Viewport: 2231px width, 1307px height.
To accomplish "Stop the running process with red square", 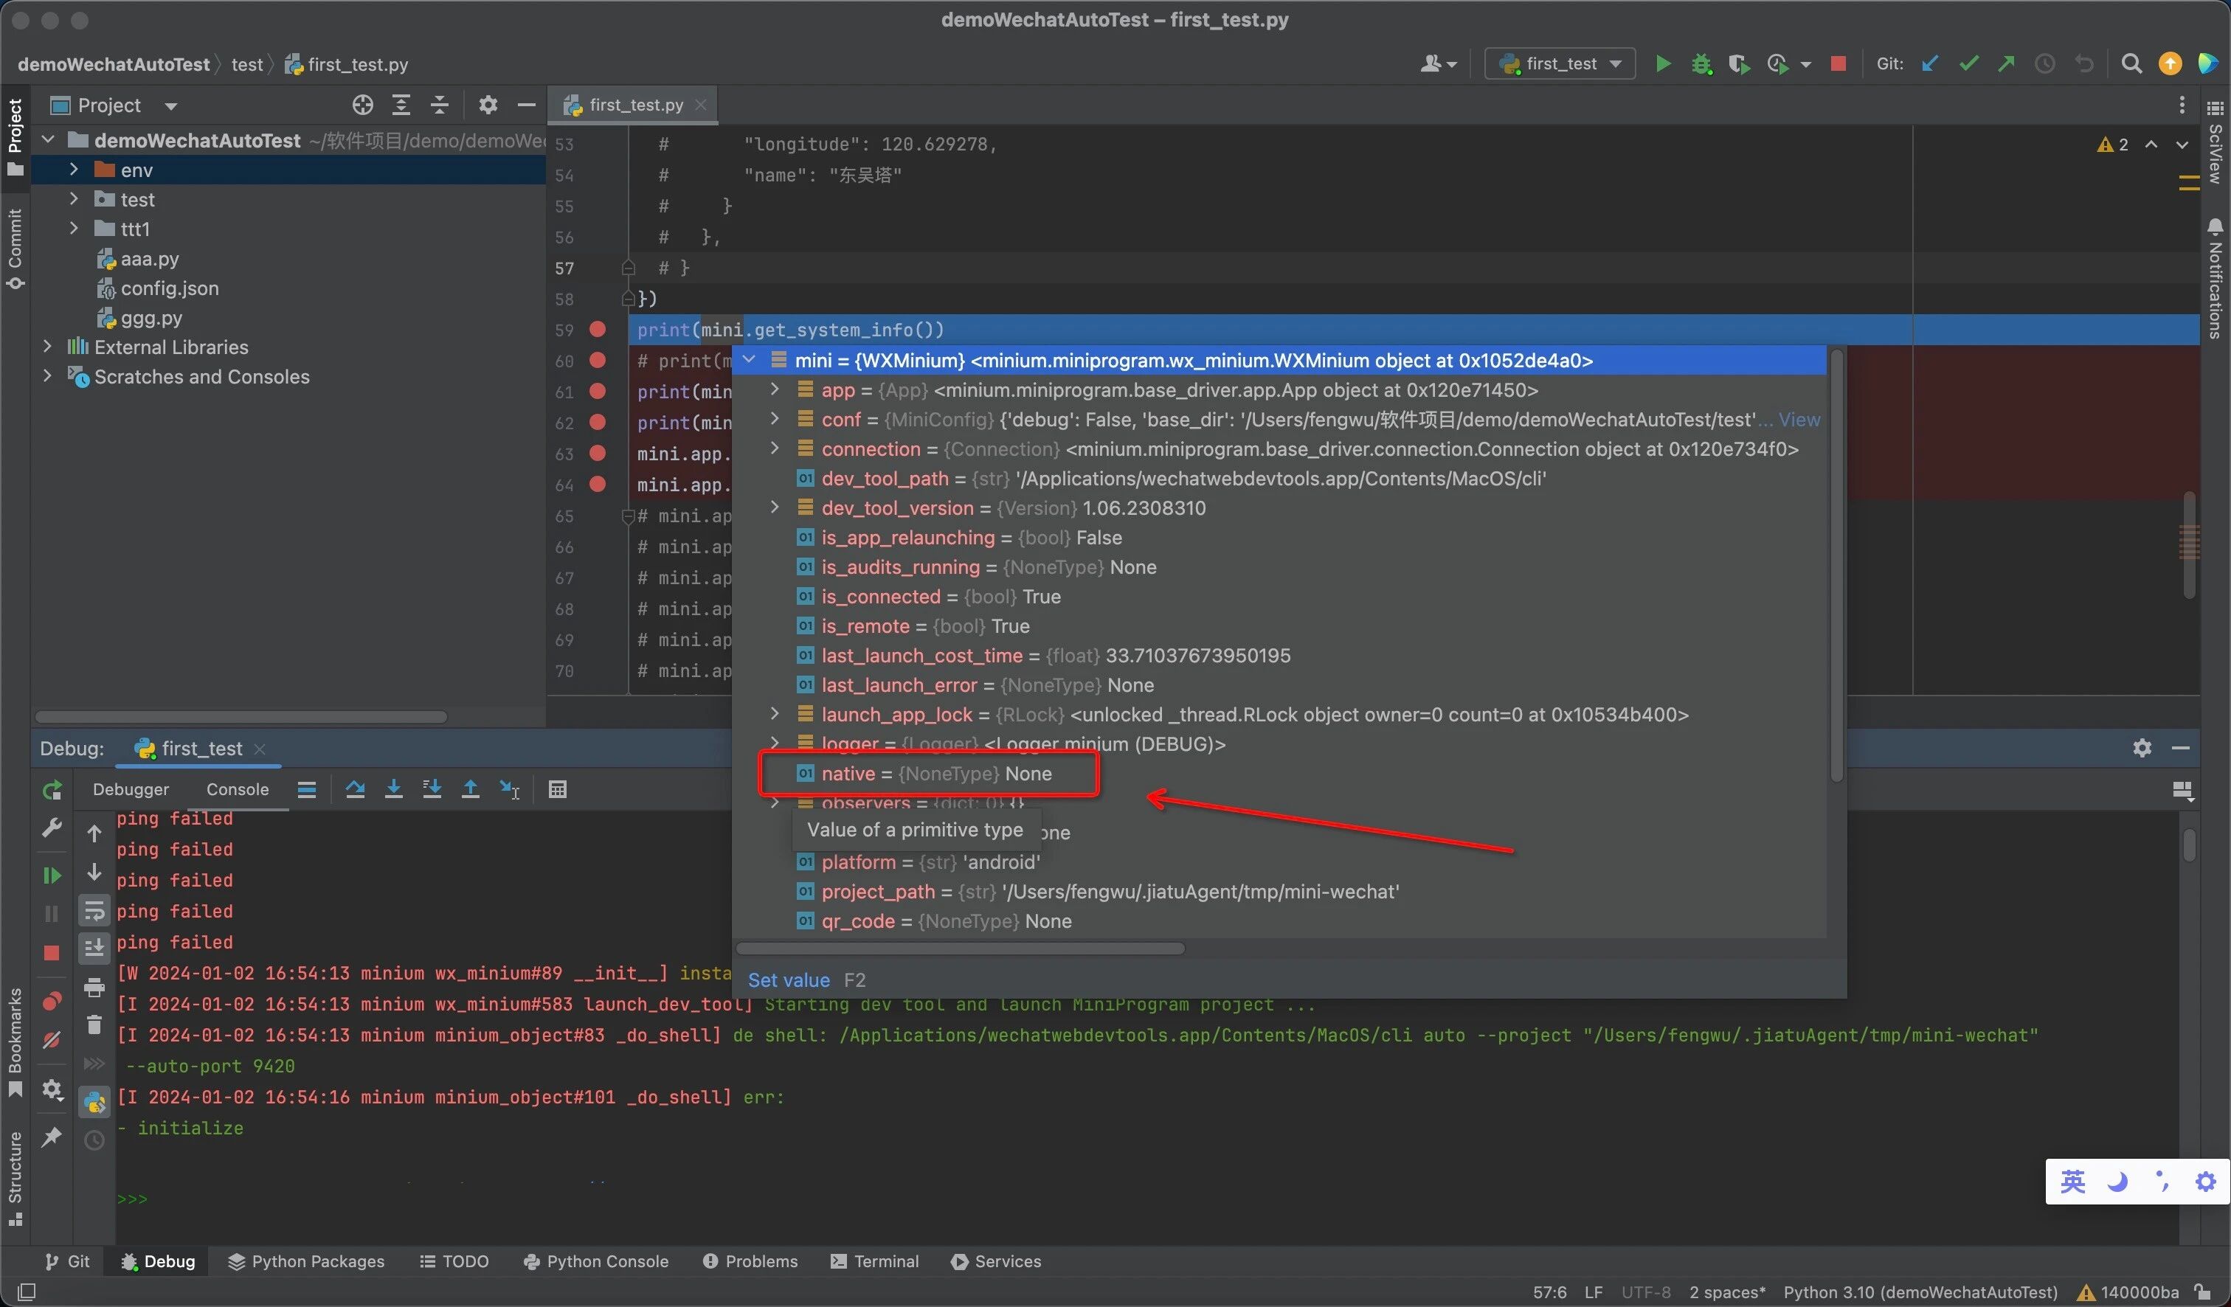I will click(x=1838, y=63).
